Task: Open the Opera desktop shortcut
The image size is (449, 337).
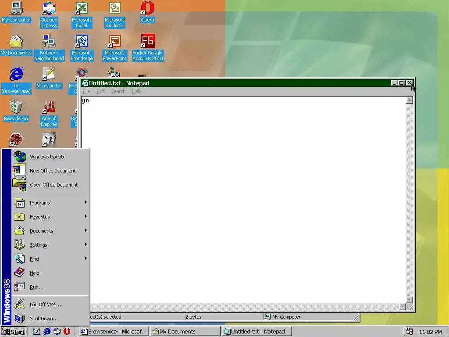Action: pyautogui.click(x=147, y=12)
